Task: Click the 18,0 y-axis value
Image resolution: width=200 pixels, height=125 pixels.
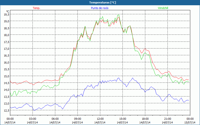Action: tap(6, 35)
